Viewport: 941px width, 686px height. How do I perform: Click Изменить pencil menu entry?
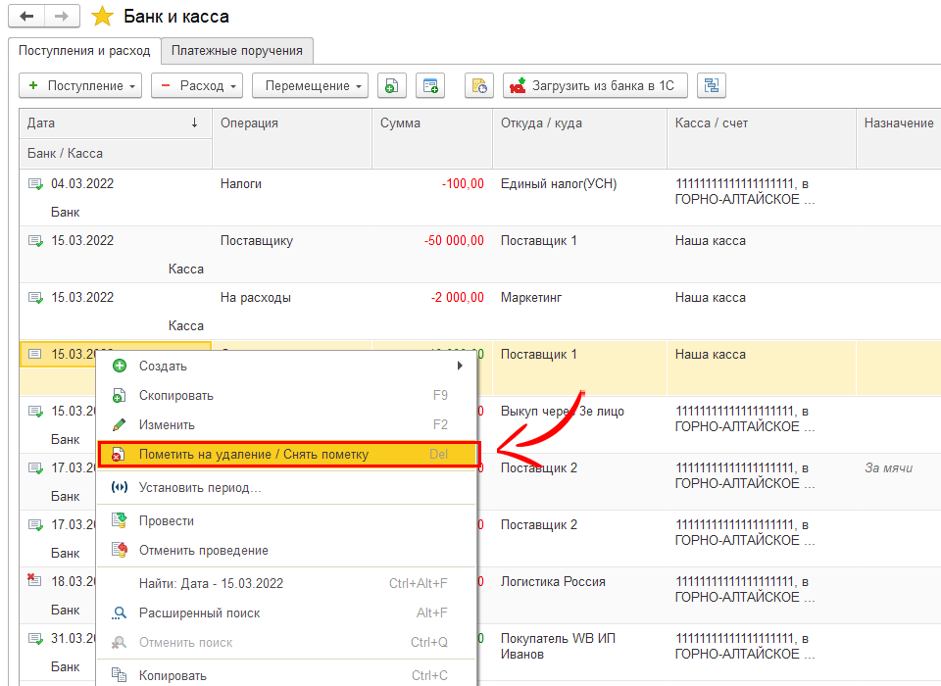(x=167, y=425)
